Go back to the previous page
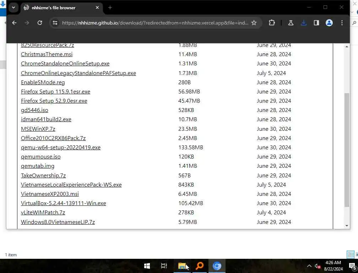 [x=14, y=23]
